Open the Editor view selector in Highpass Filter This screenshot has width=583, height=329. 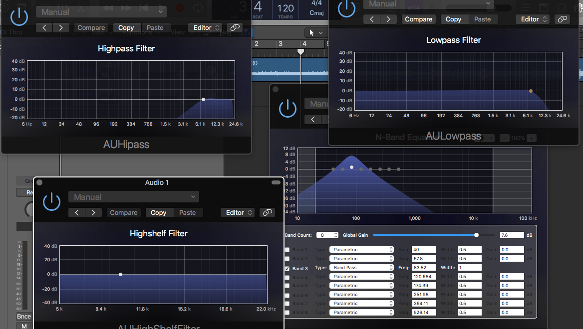205,27
